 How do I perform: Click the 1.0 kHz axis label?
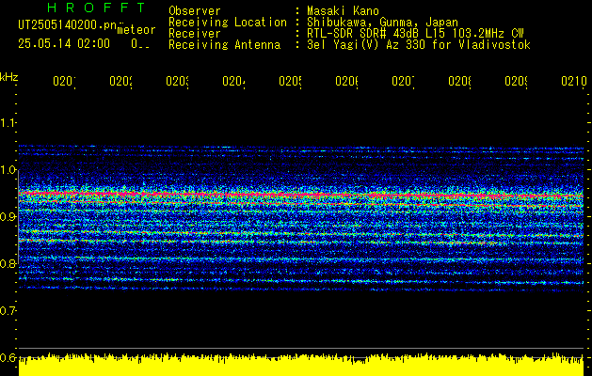pos(8,170)
